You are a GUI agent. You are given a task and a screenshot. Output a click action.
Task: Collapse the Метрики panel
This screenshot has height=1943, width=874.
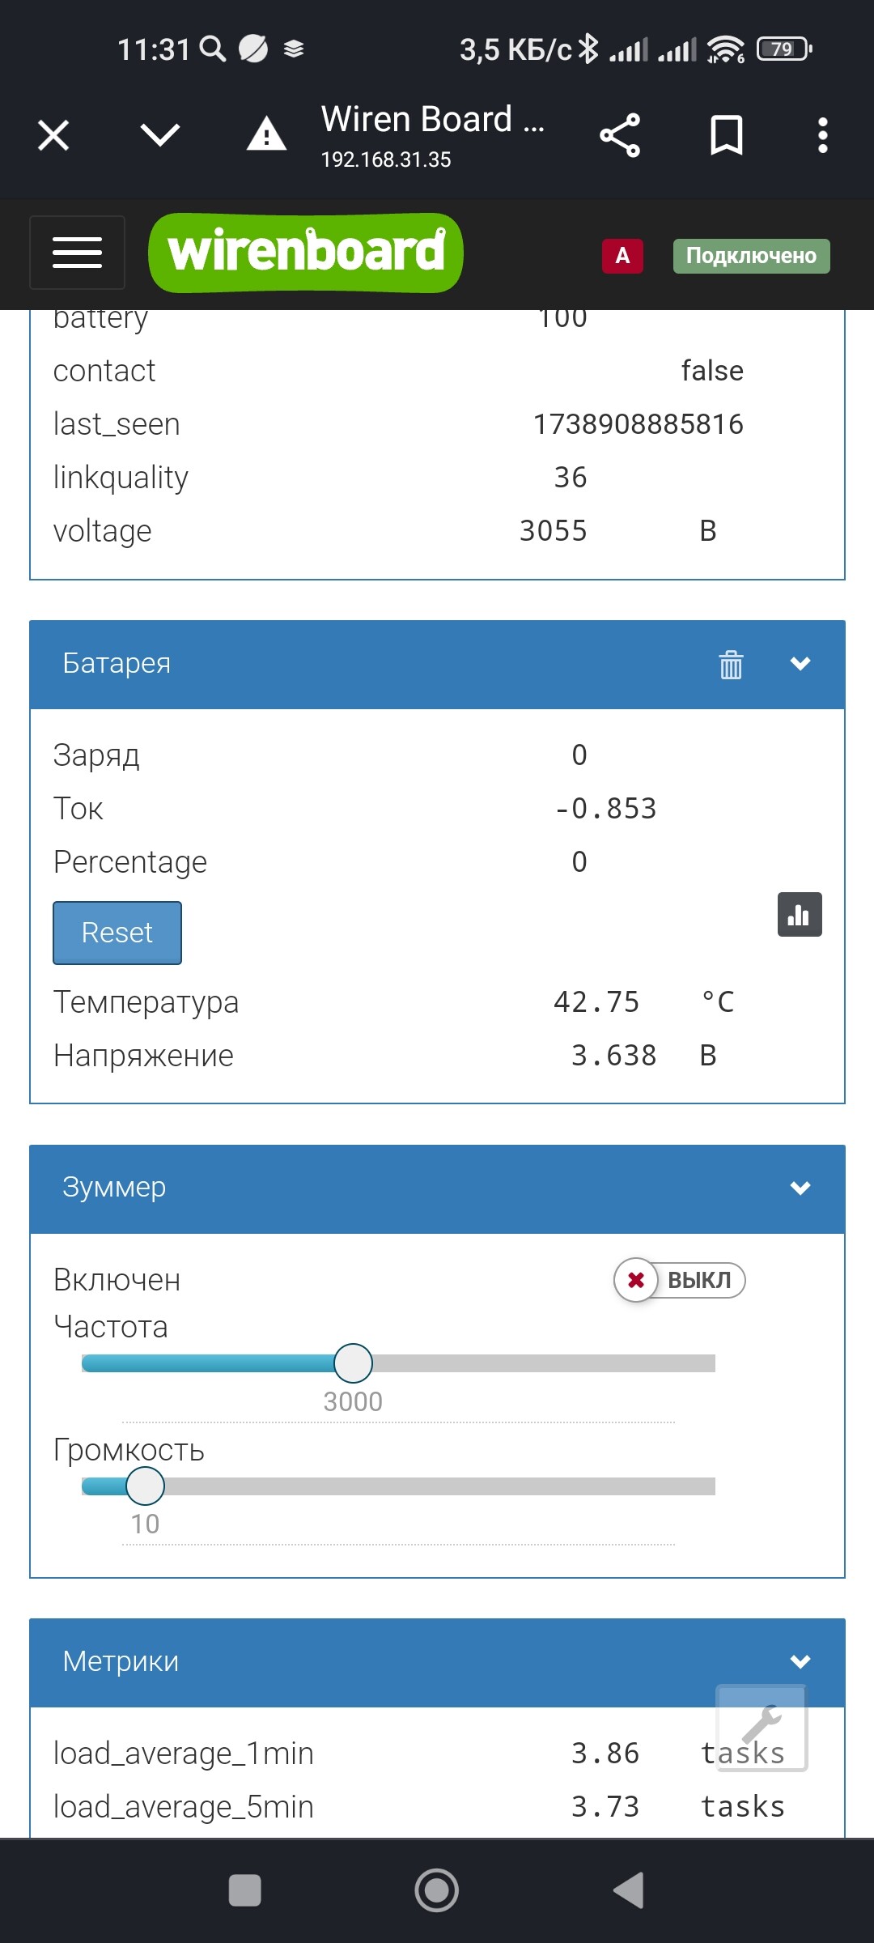coord(800,1662)
